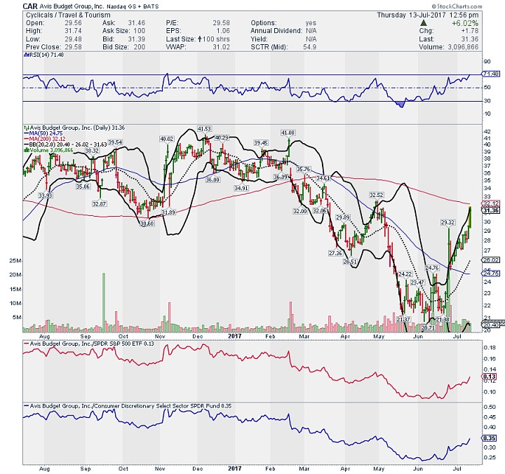The image size is (505, 474).
Task: Select the High value 31.74
Action: (x=73, y=31)
